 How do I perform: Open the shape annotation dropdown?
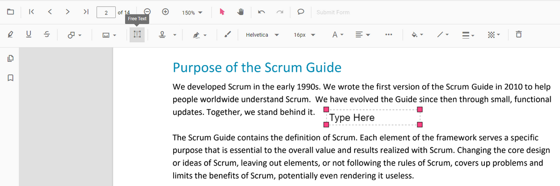pyautogui.click(x=75, y=35)
